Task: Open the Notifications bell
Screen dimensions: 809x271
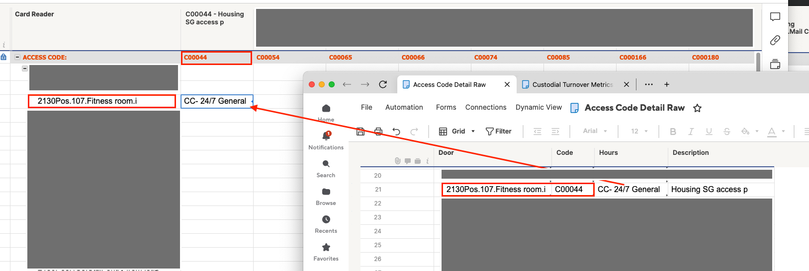Action: click(326, 140)
